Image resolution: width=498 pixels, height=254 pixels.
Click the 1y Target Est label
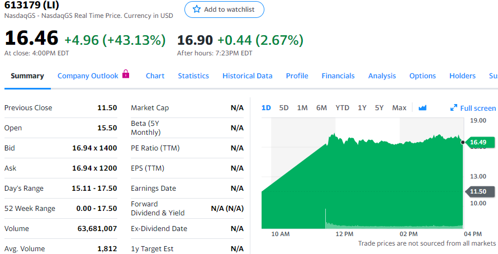coord(152,248)
